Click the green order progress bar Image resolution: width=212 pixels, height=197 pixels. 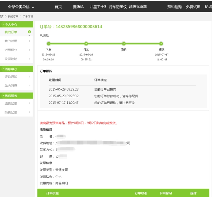[105, 43]
